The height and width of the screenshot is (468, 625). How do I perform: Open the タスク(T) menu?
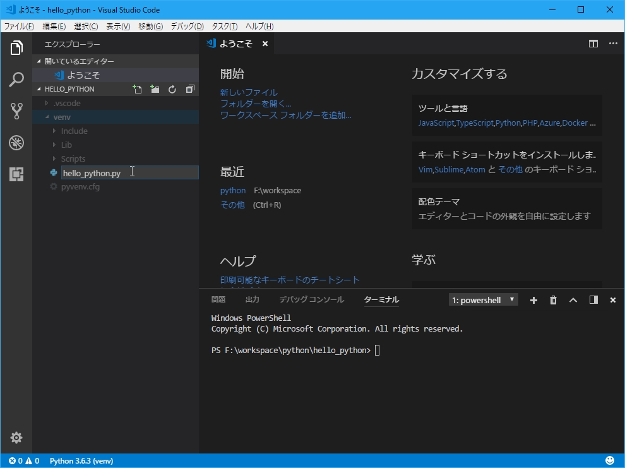(x=224, y=27)
